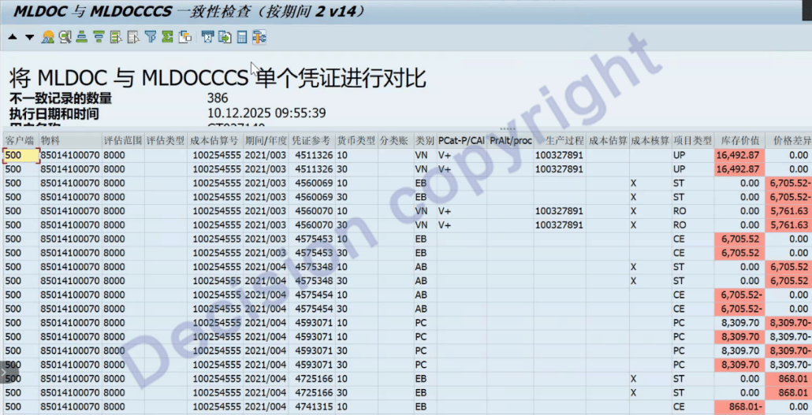Click the Subtotals icon next to sigma

[185, 37]
